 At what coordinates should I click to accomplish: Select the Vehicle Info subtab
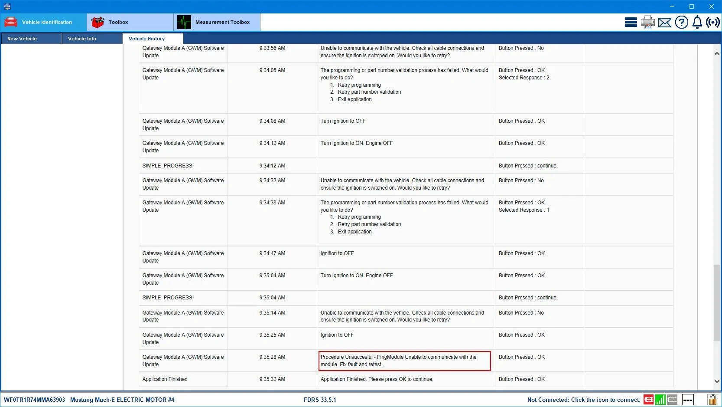coord(92,39)
